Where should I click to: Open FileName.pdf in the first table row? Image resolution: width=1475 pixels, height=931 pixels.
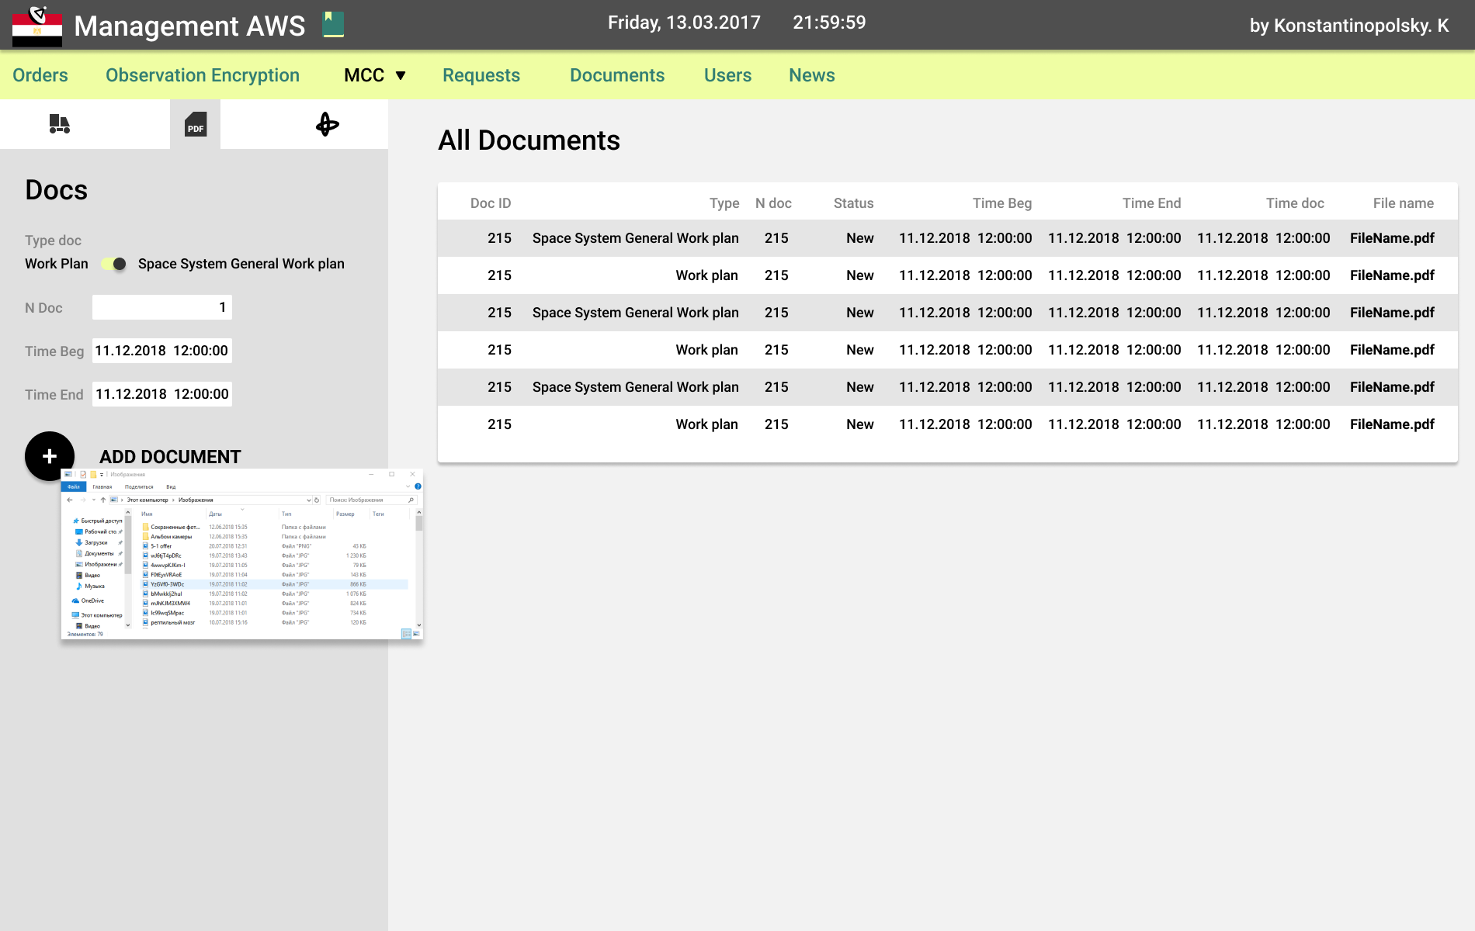1392,238
